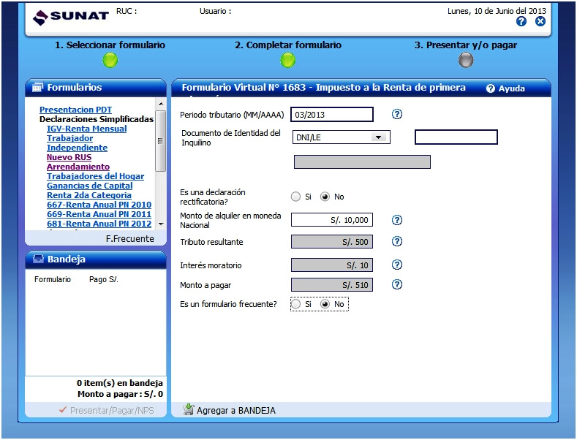Image resolution: width=577 pixels, height=440 pixels.
Task: Select Si for formulario frecuente
Action: point(295,304)
